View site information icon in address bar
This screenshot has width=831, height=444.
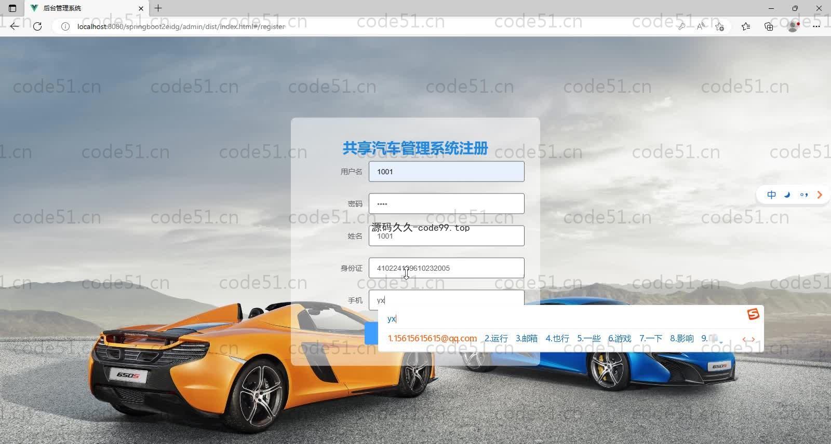click(x=65, y=26)
